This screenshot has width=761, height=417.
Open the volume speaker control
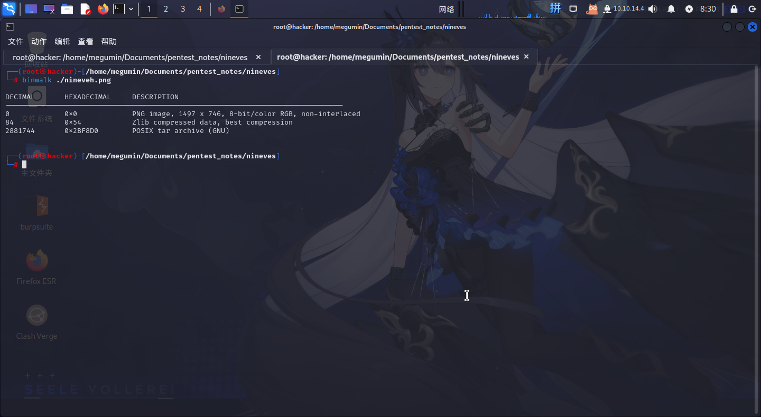tap(653, 9)
